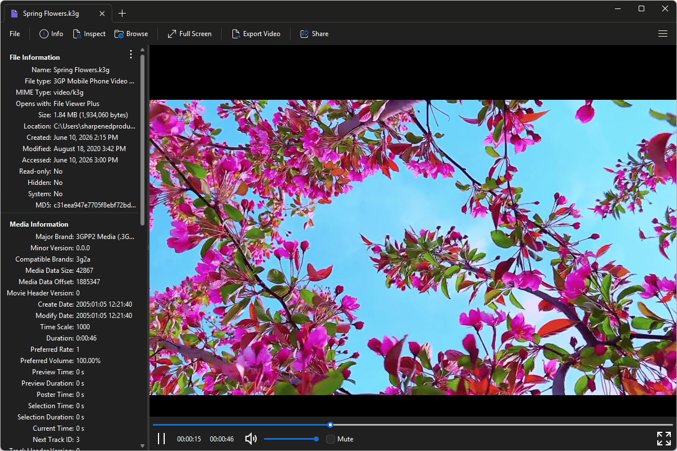Click the left panel vertical scrollbar
The height and width of the screenshot is (451, 677).
(x=142, y=140)
